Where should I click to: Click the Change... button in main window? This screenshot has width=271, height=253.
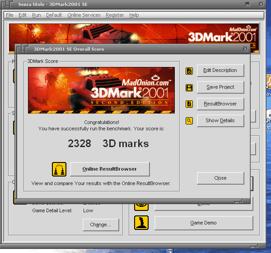101,225
